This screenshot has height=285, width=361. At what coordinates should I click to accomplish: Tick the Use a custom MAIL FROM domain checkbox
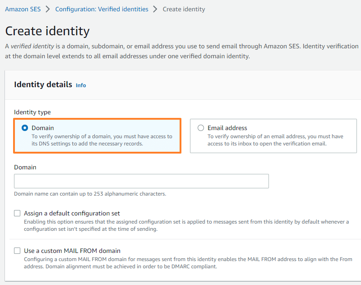click(18, 251)
